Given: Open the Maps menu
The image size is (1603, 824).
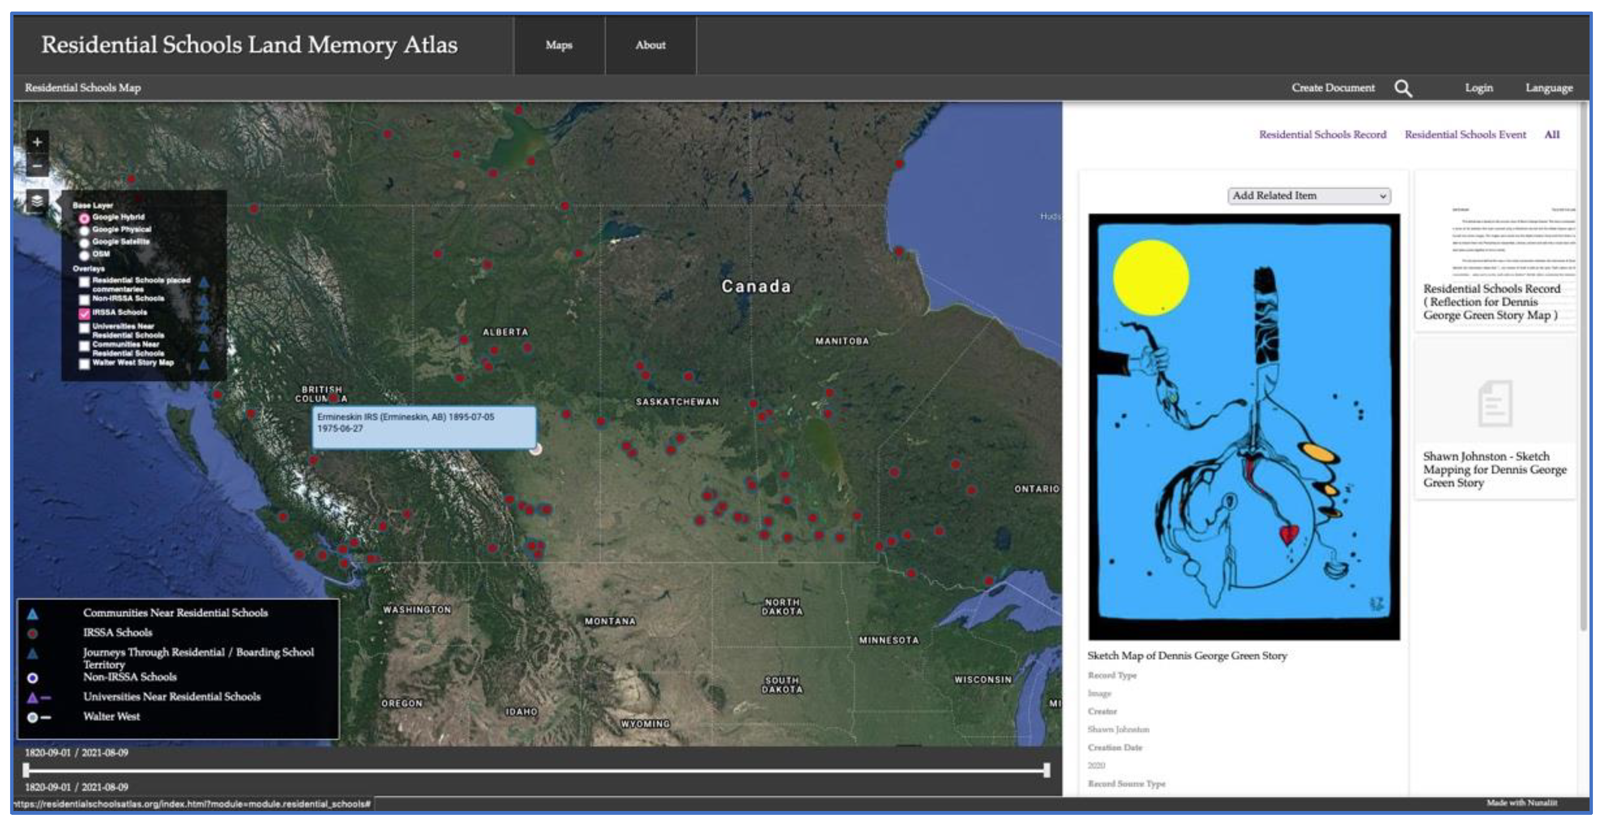Looking at the screenshot, I should click(x=559, y=45).
